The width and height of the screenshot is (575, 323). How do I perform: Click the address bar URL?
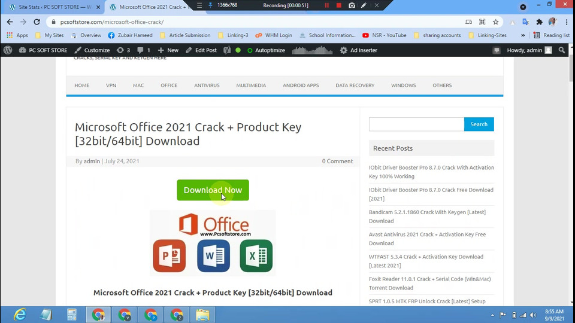(x=112, y=22)
